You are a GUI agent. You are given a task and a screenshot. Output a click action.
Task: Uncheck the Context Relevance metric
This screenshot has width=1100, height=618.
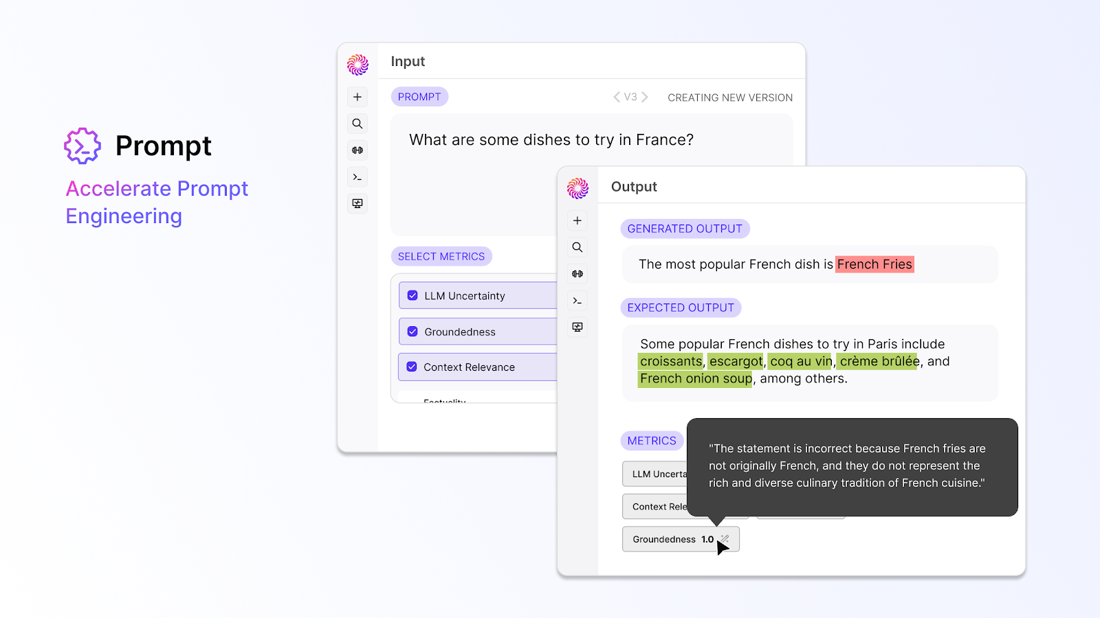click(x=412, y=367)
